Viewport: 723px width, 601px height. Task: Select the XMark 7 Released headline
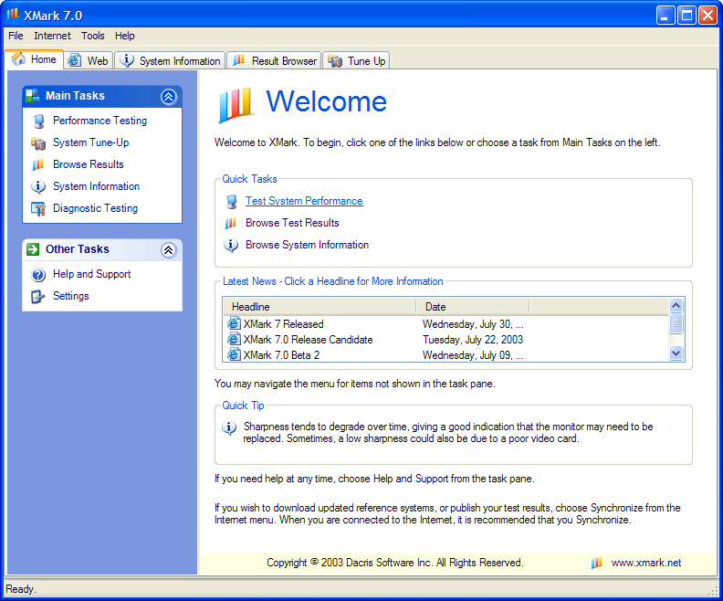click(x=283, y=324)
